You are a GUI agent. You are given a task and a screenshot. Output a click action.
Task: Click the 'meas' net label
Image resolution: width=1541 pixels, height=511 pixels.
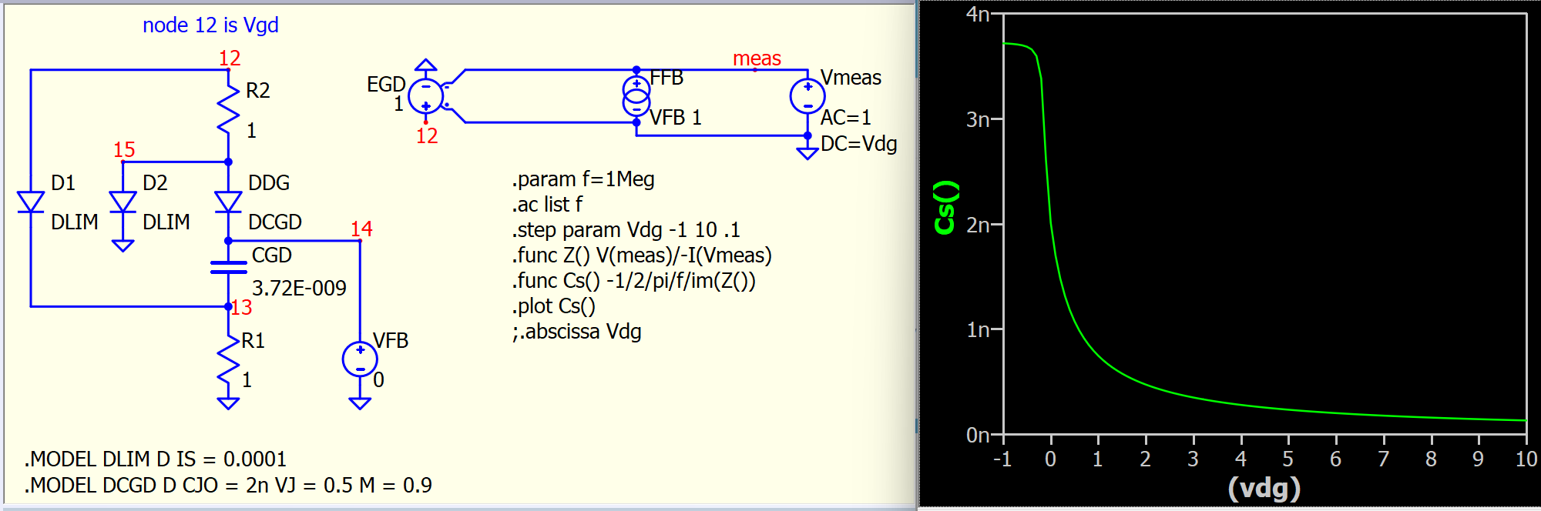pyautogui.click(x=757, y=58)
